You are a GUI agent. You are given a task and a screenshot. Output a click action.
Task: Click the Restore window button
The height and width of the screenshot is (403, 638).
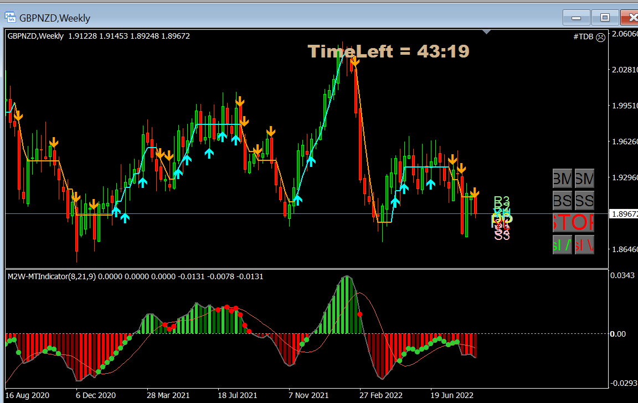pos(605,17)
